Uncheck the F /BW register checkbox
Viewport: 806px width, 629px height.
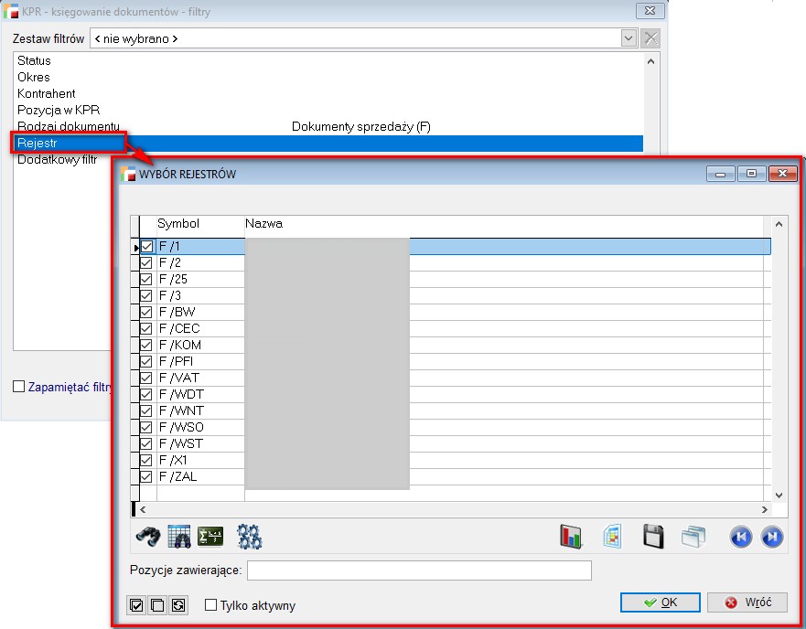coord(146,312)
